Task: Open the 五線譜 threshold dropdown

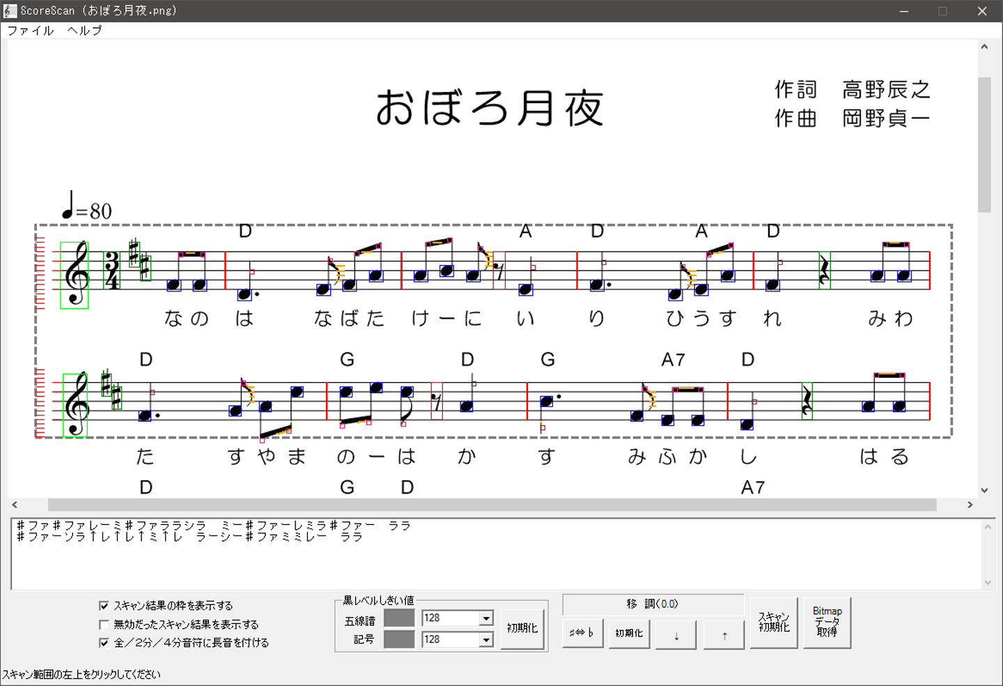Action: [x=486, y=618]
